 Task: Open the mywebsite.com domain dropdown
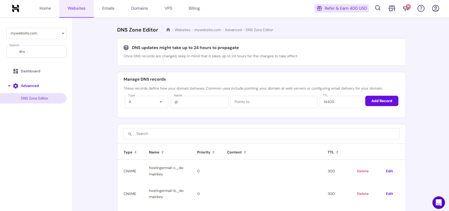click(x=36, y=33)
